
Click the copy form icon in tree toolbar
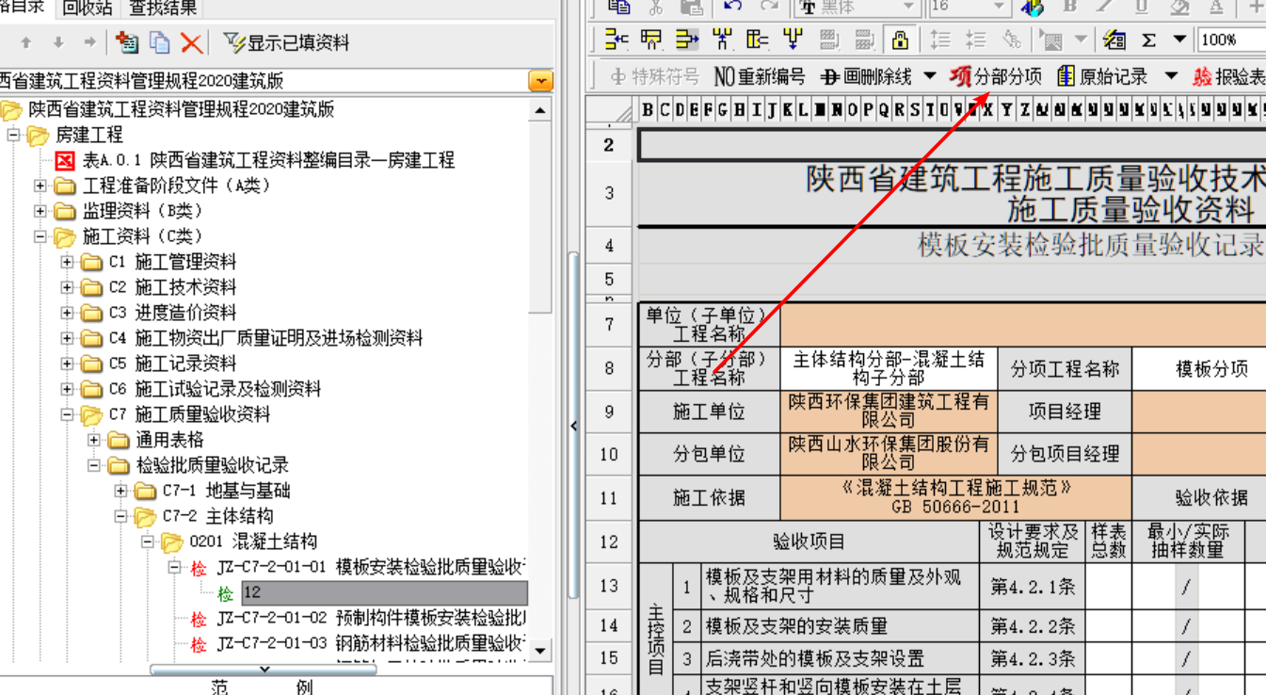click(160, 42)
